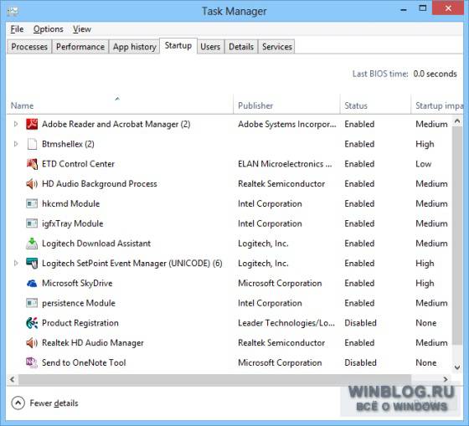Click the vertical scrollbar down arrow
The image size is (469, 426).
[457, 367]
